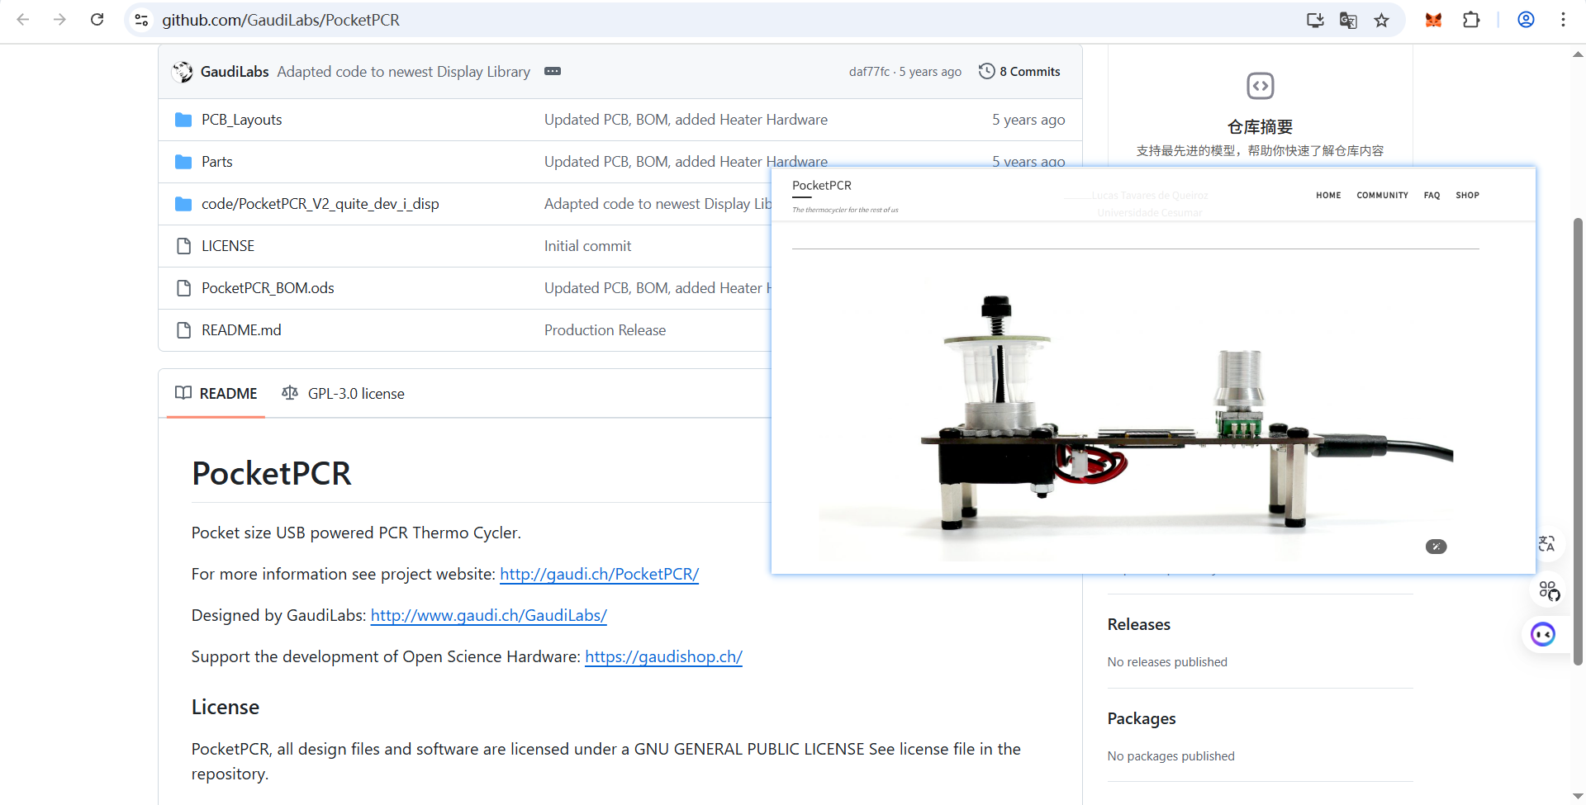Open the Releases section heading

coord(1138,625)
